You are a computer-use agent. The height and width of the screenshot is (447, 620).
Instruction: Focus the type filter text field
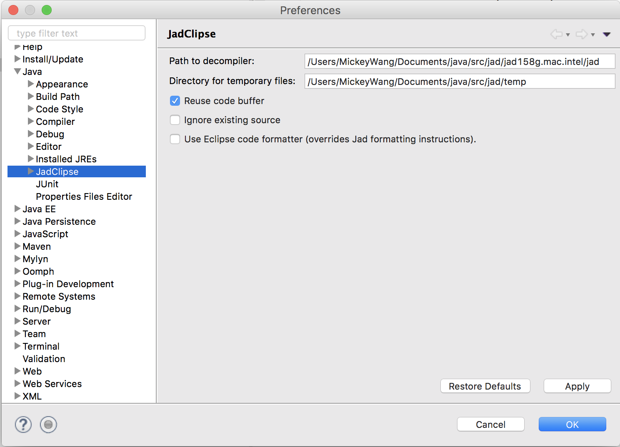tap(77, 33)
